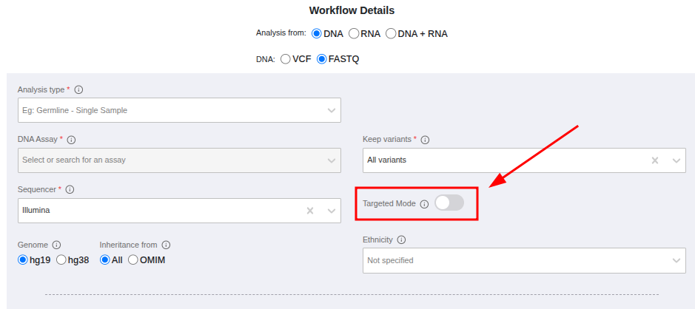This screenshot has width=695, height=309.
Task: Click info icon beside DNA Assay label
Action: click(x=71, y=139)
